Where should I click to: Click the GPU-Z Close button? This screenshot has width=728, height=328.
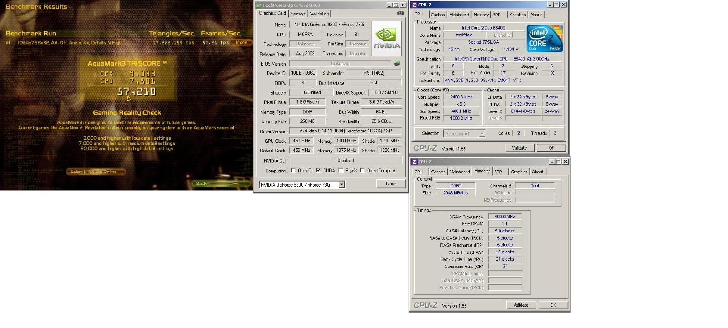[391, 184]
